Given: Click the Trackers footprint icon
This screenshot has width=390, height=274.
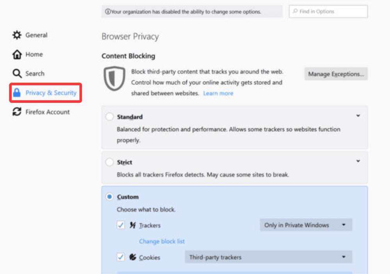Looking at the screenshot, I should [133, 225].
